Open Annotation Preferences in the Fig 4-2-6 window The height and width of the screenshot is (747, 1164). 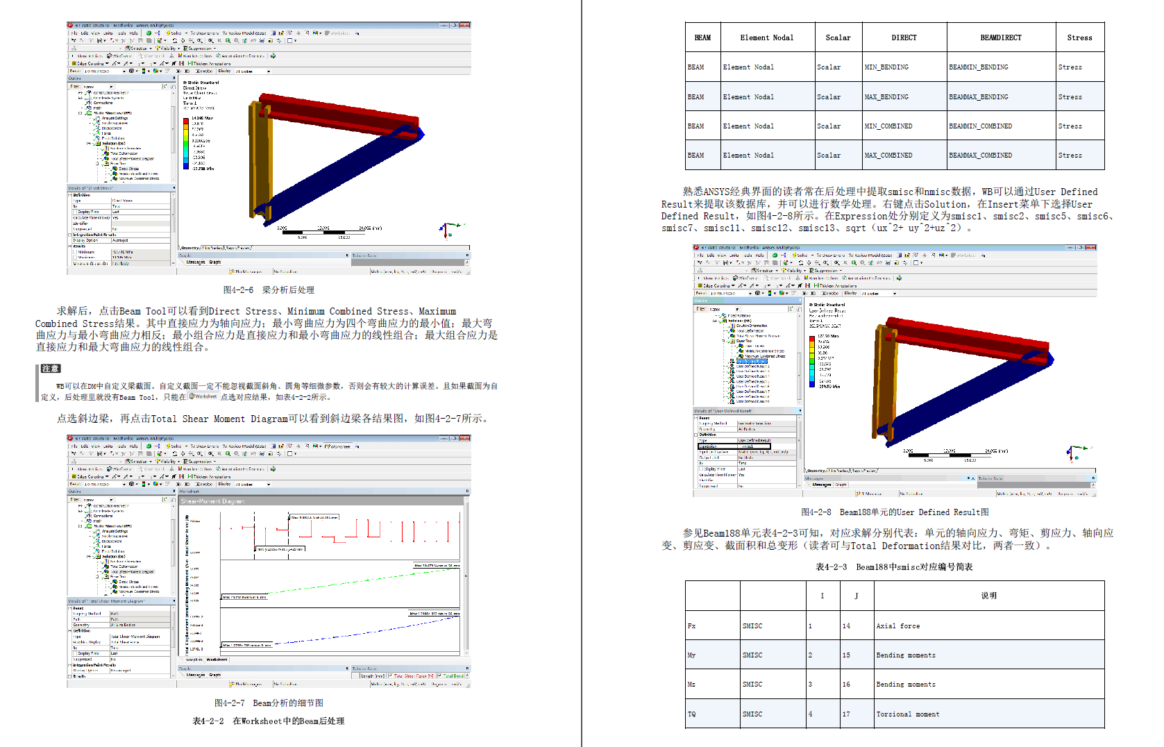241,56
